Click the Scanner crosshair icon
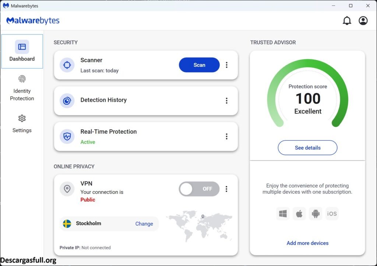377x266 pixels. click(x=67, y=65)
